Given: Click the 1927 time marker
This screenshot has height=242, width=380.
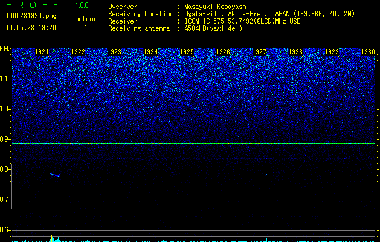Looking at the screenshot, I should pyautogui.click(x=259, y=52).
